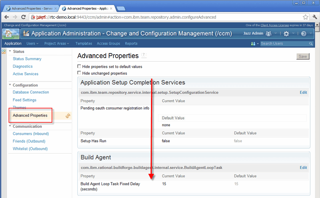Expand arrow beside help icon
Viewport: 320px width, 198px height.
(311, 33)
